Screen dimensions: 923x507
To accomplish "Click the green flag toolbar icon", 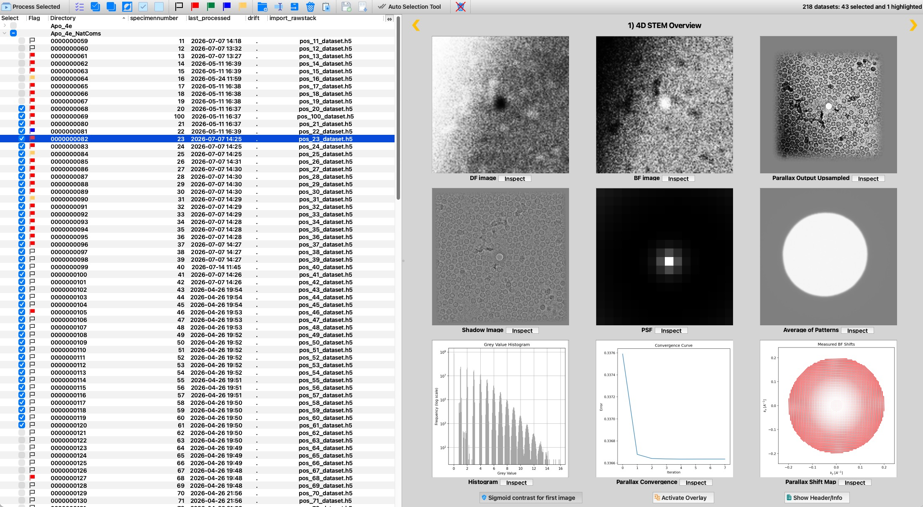I will point(211,6).
